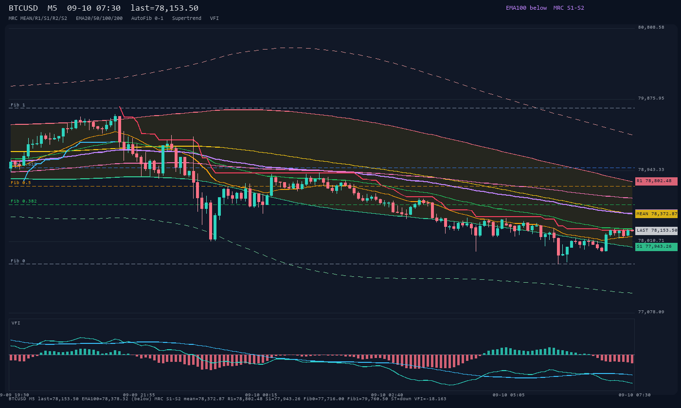Select the S1 77,943.26 price tag
Screen dimensions: 681x408
pos(656,247)
